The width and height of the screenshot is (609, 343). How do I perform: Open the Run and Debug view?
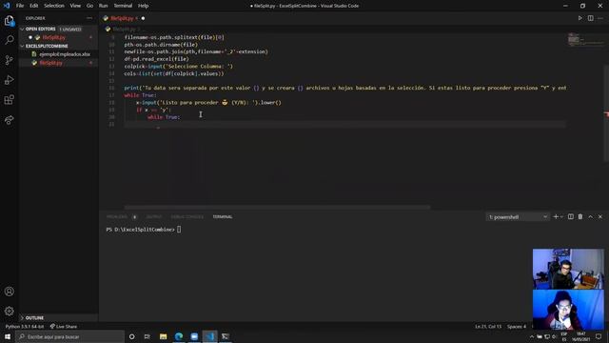(10, 80)
